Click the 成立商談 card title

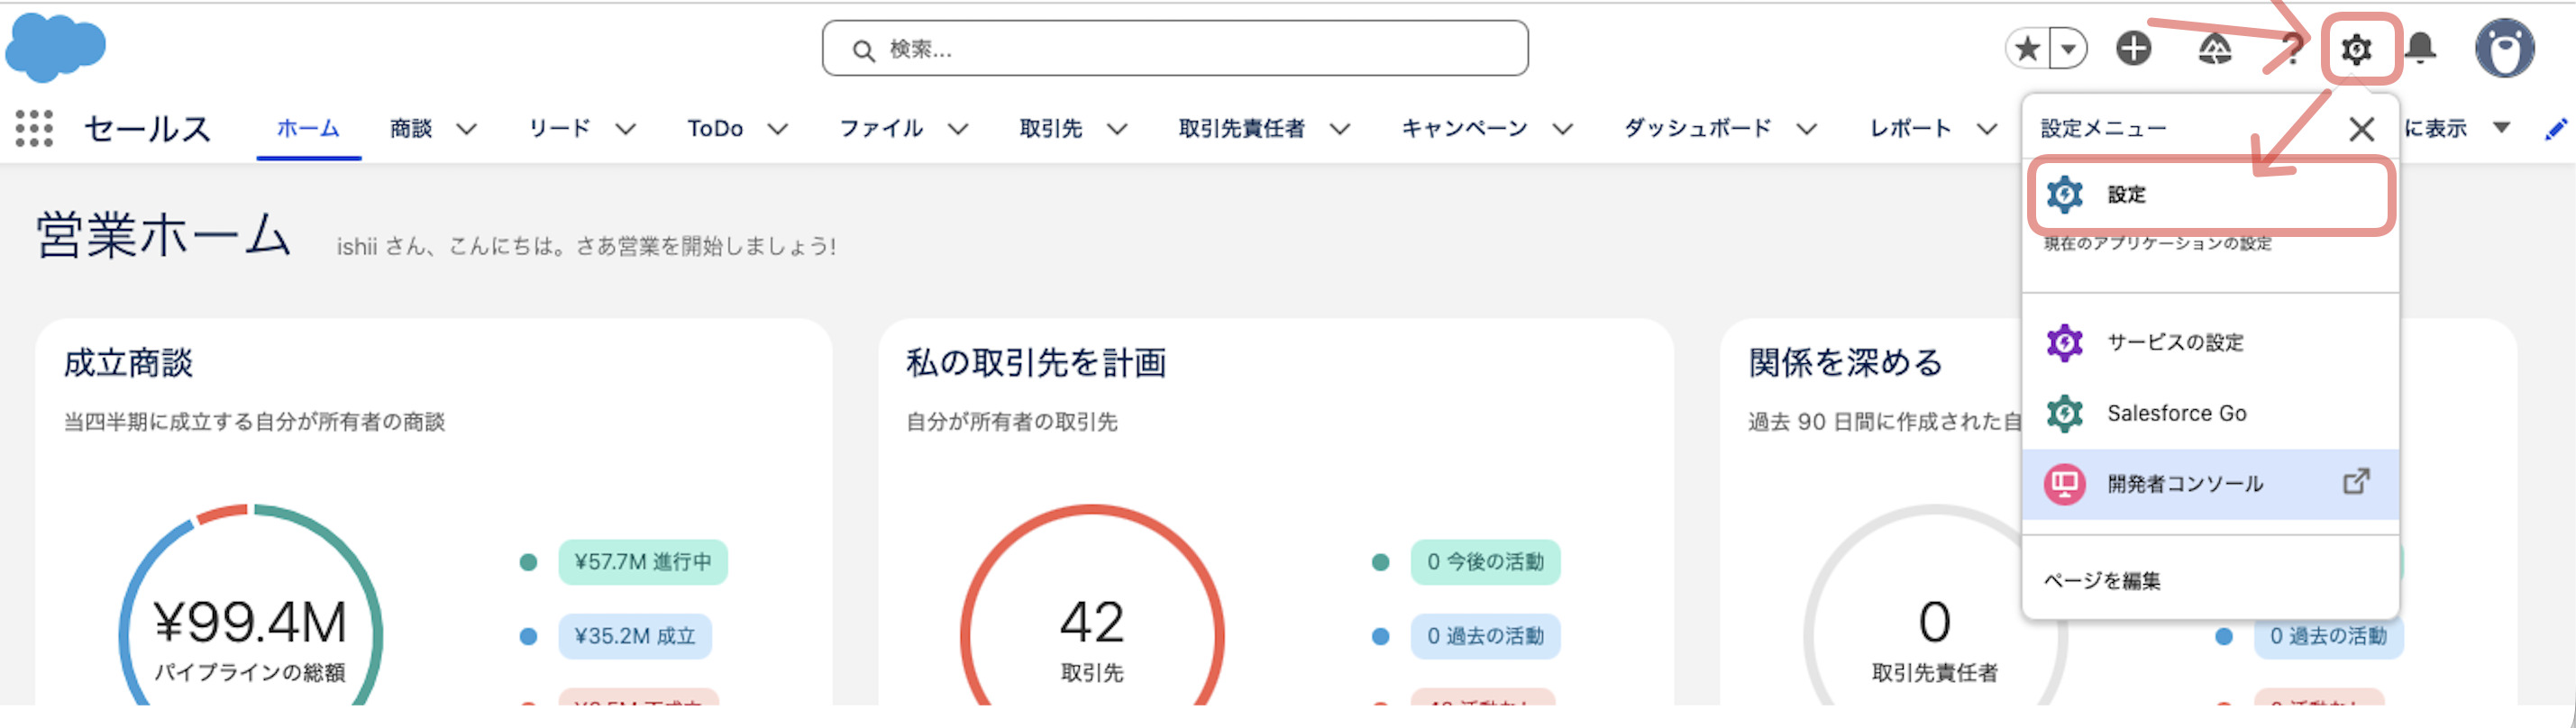(x=128, y=363)
